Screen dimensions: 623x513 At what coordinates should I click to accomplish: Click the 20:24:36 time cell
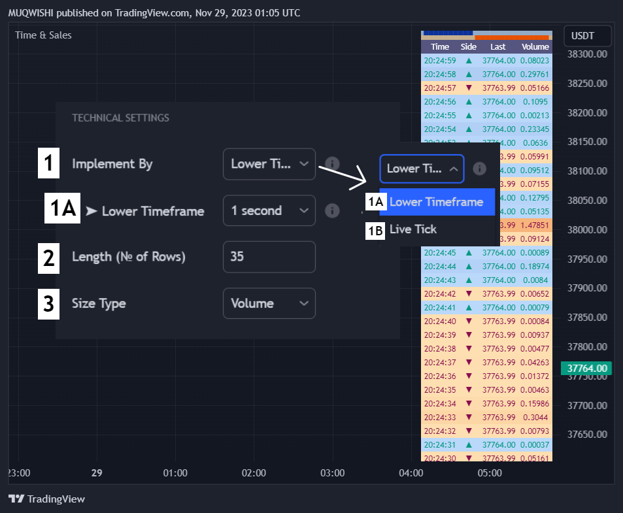pos(440,376)
